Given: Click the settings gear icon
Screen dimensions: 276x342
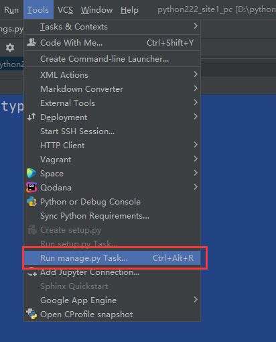Looking at the screenshot, I should click(x=10, y=48).
